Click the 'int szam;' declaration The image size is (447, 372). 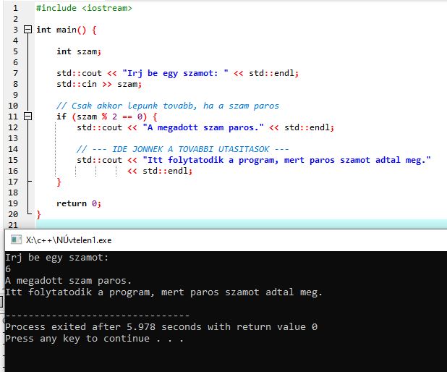pos(79,51)
